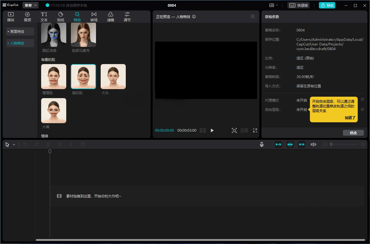Open the 文本 text tab
The height and width of the screenshot is (244, 370).
pyautogui.click(x=44, y=17)
